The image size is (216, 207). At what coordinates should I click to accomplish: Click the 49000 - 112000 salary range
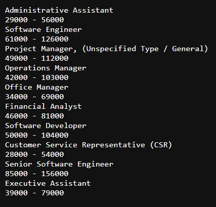click(36, 58)
